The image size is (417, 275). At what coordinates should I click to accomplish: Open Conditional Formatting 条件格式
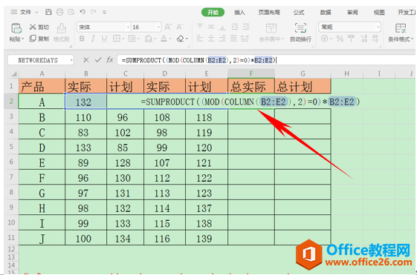pyautogui.click(x=401, y=33)
